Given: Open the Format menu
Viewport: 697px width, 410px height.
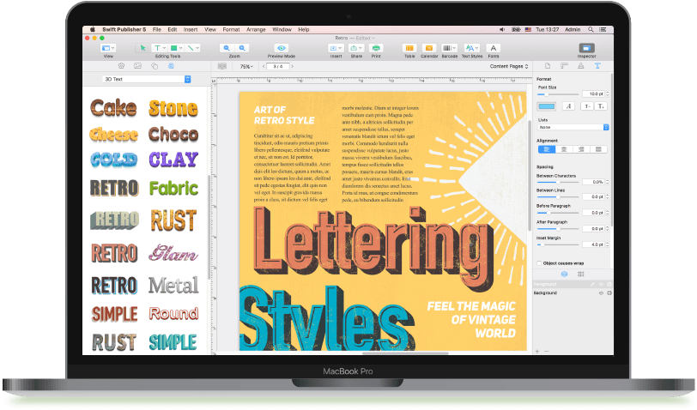Looking at the screenshot, I should [231, 30].
